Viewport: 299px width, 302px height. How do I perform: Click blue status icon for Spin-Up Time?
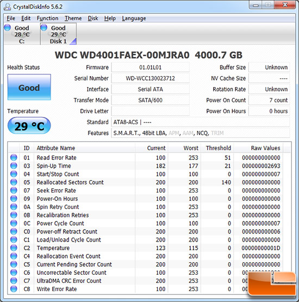14,165
